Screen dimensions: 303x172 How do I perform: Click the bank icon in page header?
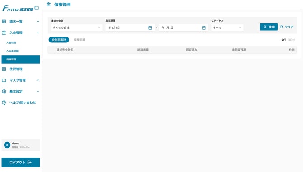coord(49,4)
